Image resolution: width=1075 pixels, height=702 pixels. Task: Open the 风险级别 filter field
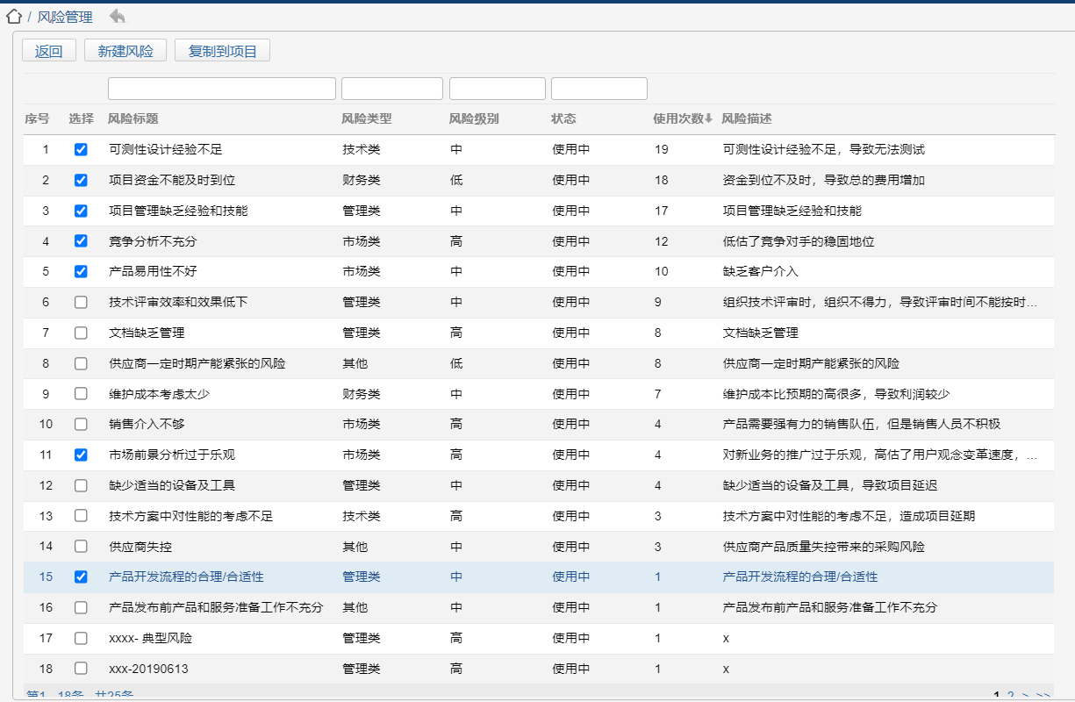tap(497, 89)
